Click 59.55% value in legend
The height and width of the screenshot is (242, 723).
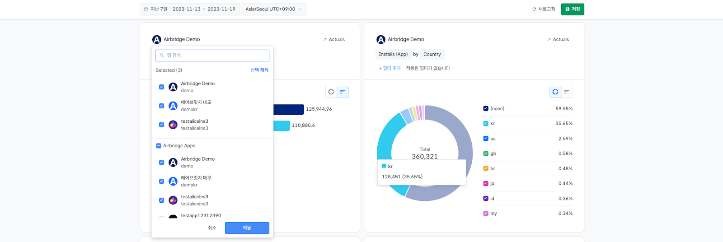[564, 109]
